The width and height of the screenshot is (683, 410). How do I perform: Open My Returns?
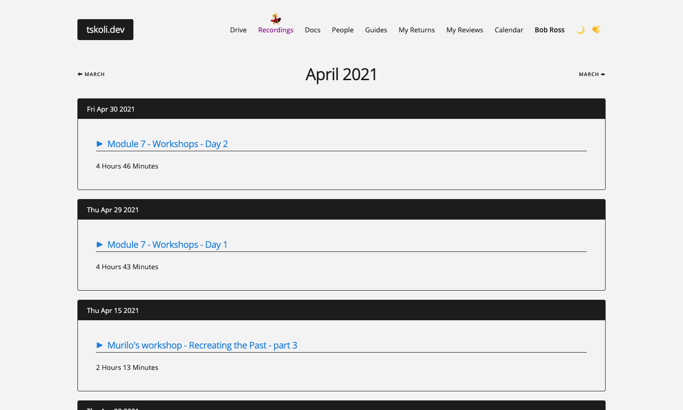click(x=417, y=30)
